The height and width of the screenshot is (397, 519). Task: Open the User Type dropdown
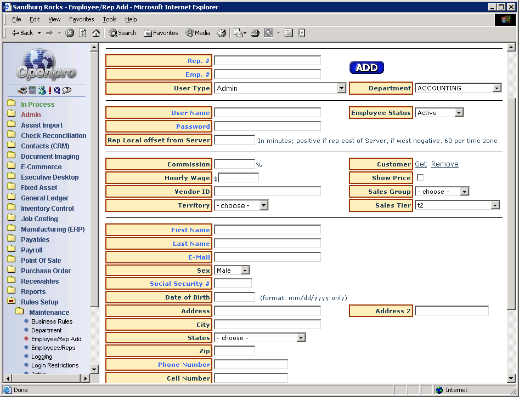341,88
